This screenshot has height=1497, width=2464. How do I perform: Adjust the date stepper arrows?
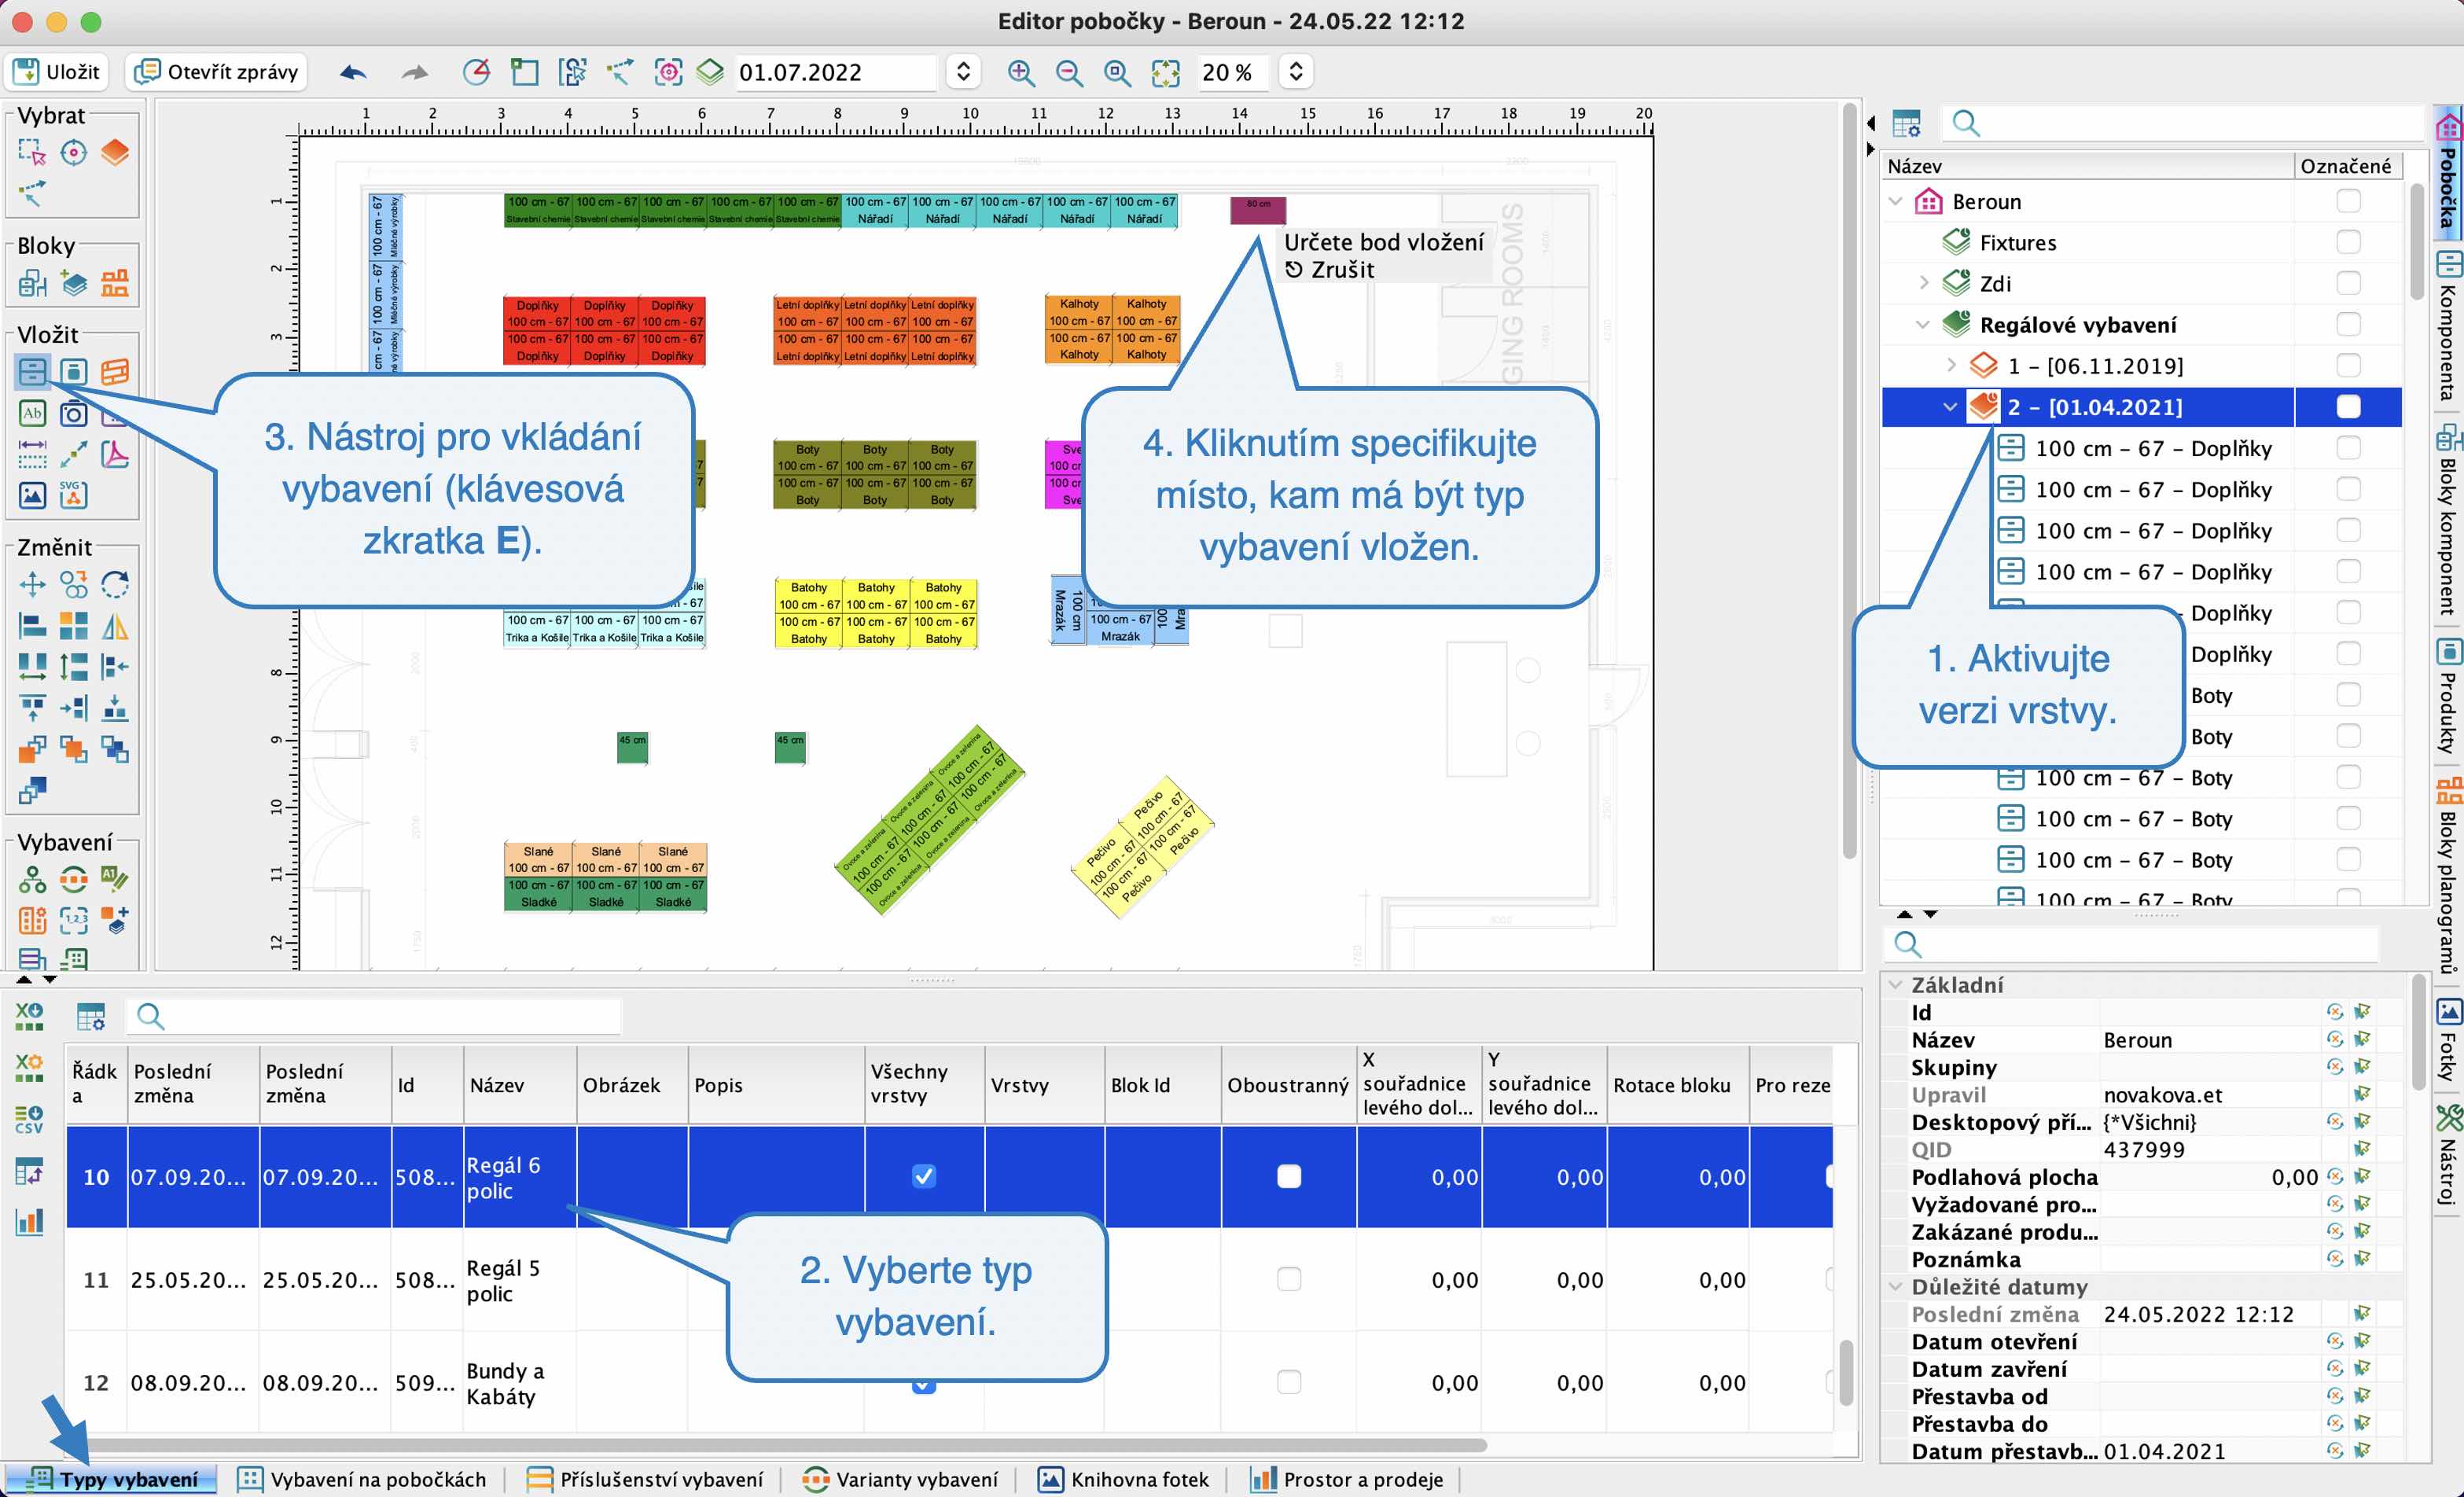(963, 72)
